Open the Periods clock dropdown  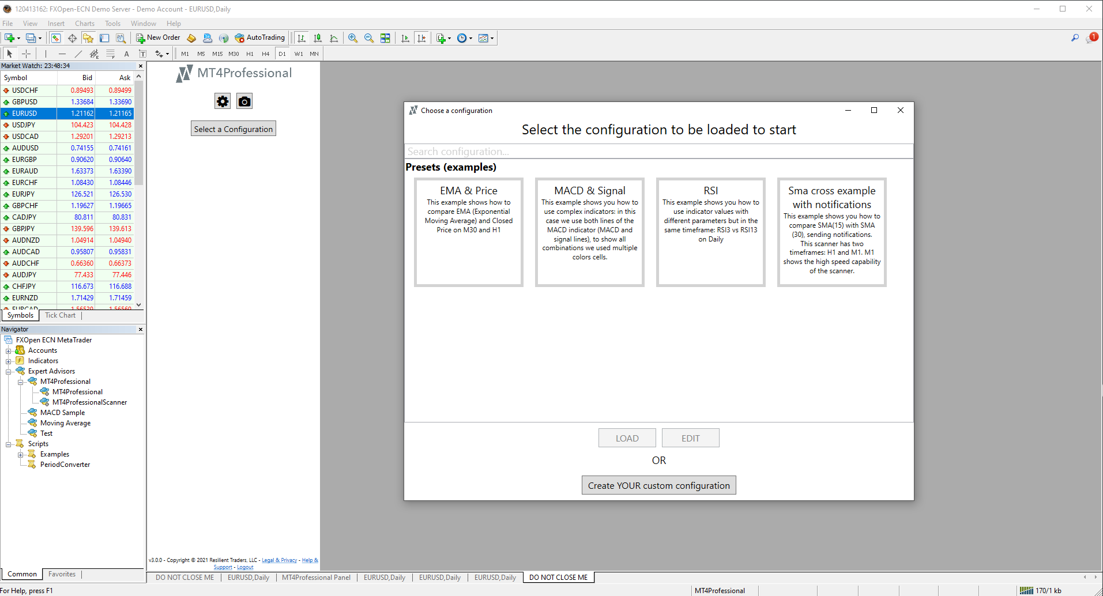coord(465,38)
